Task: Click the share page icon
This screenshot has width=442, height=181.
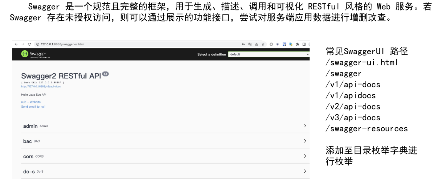Action: pyautogui.click(x=257, y=44)
